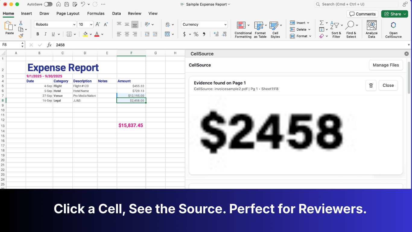Image resolution: width=412 pixels, height=232 pixels.
Task: Enable the AutoSave switch
Action: (x=48, y=4)
